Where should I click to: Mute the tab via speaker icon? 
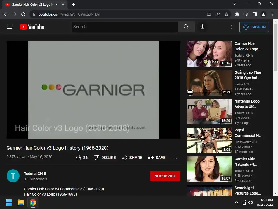tap(57, 4)
